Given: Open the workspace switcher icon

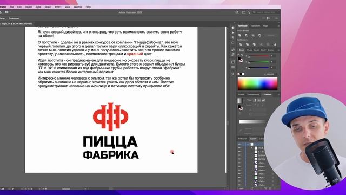Looking at the screenshot, I should pyautogui.click(x=244, y=12).
